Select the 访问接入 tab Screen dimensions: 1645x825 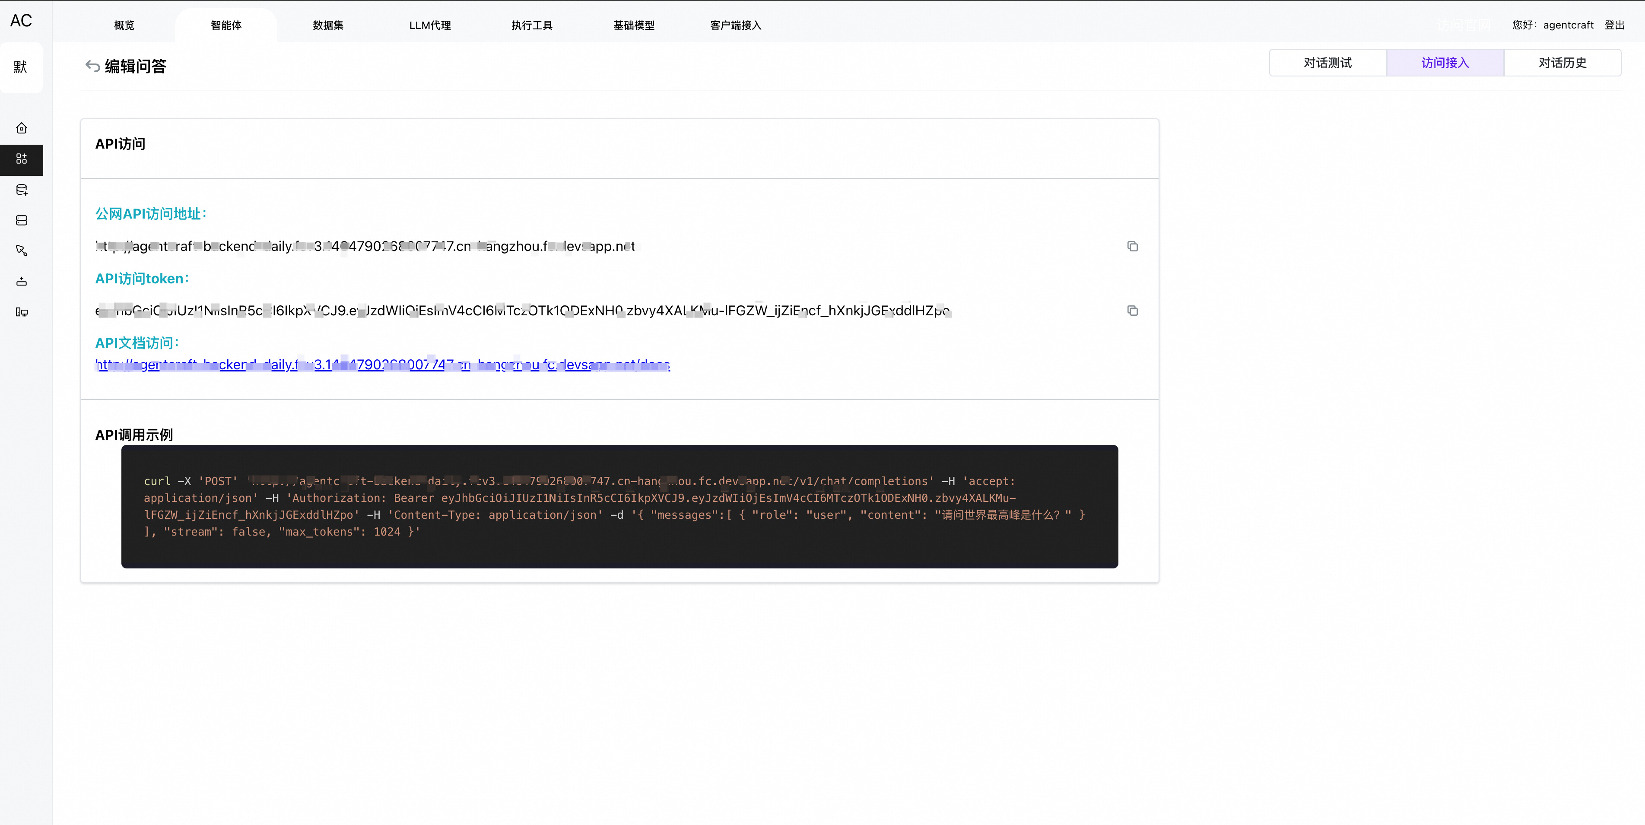[1445, 63]
